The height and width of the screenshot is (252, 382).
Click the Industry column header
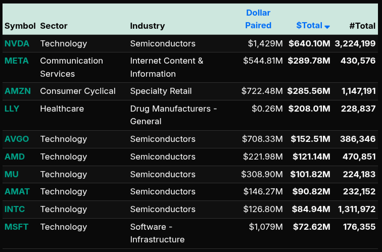pyautogui.click(x=148, y=26)
